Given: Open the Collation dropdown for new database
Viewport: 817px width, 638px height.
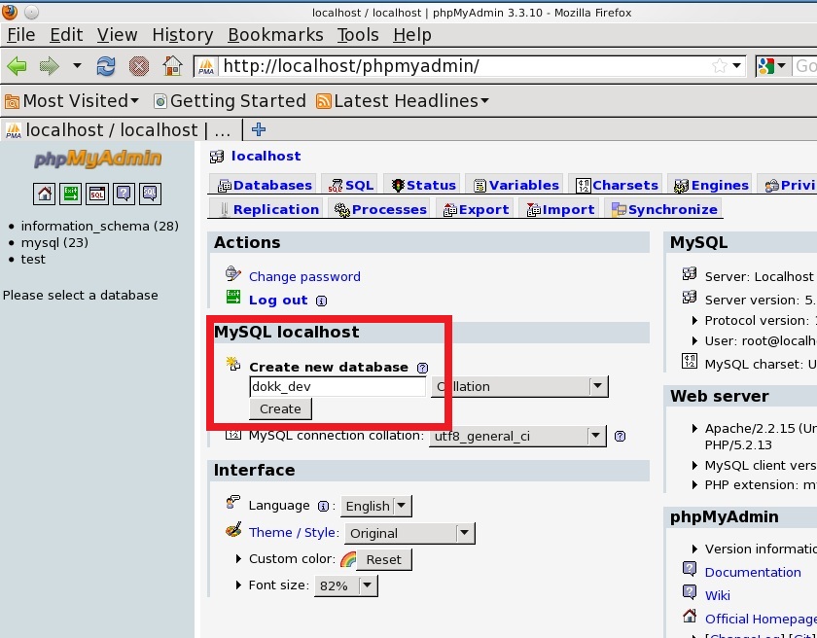Looking at the screenshot, I should click(519, 386).
